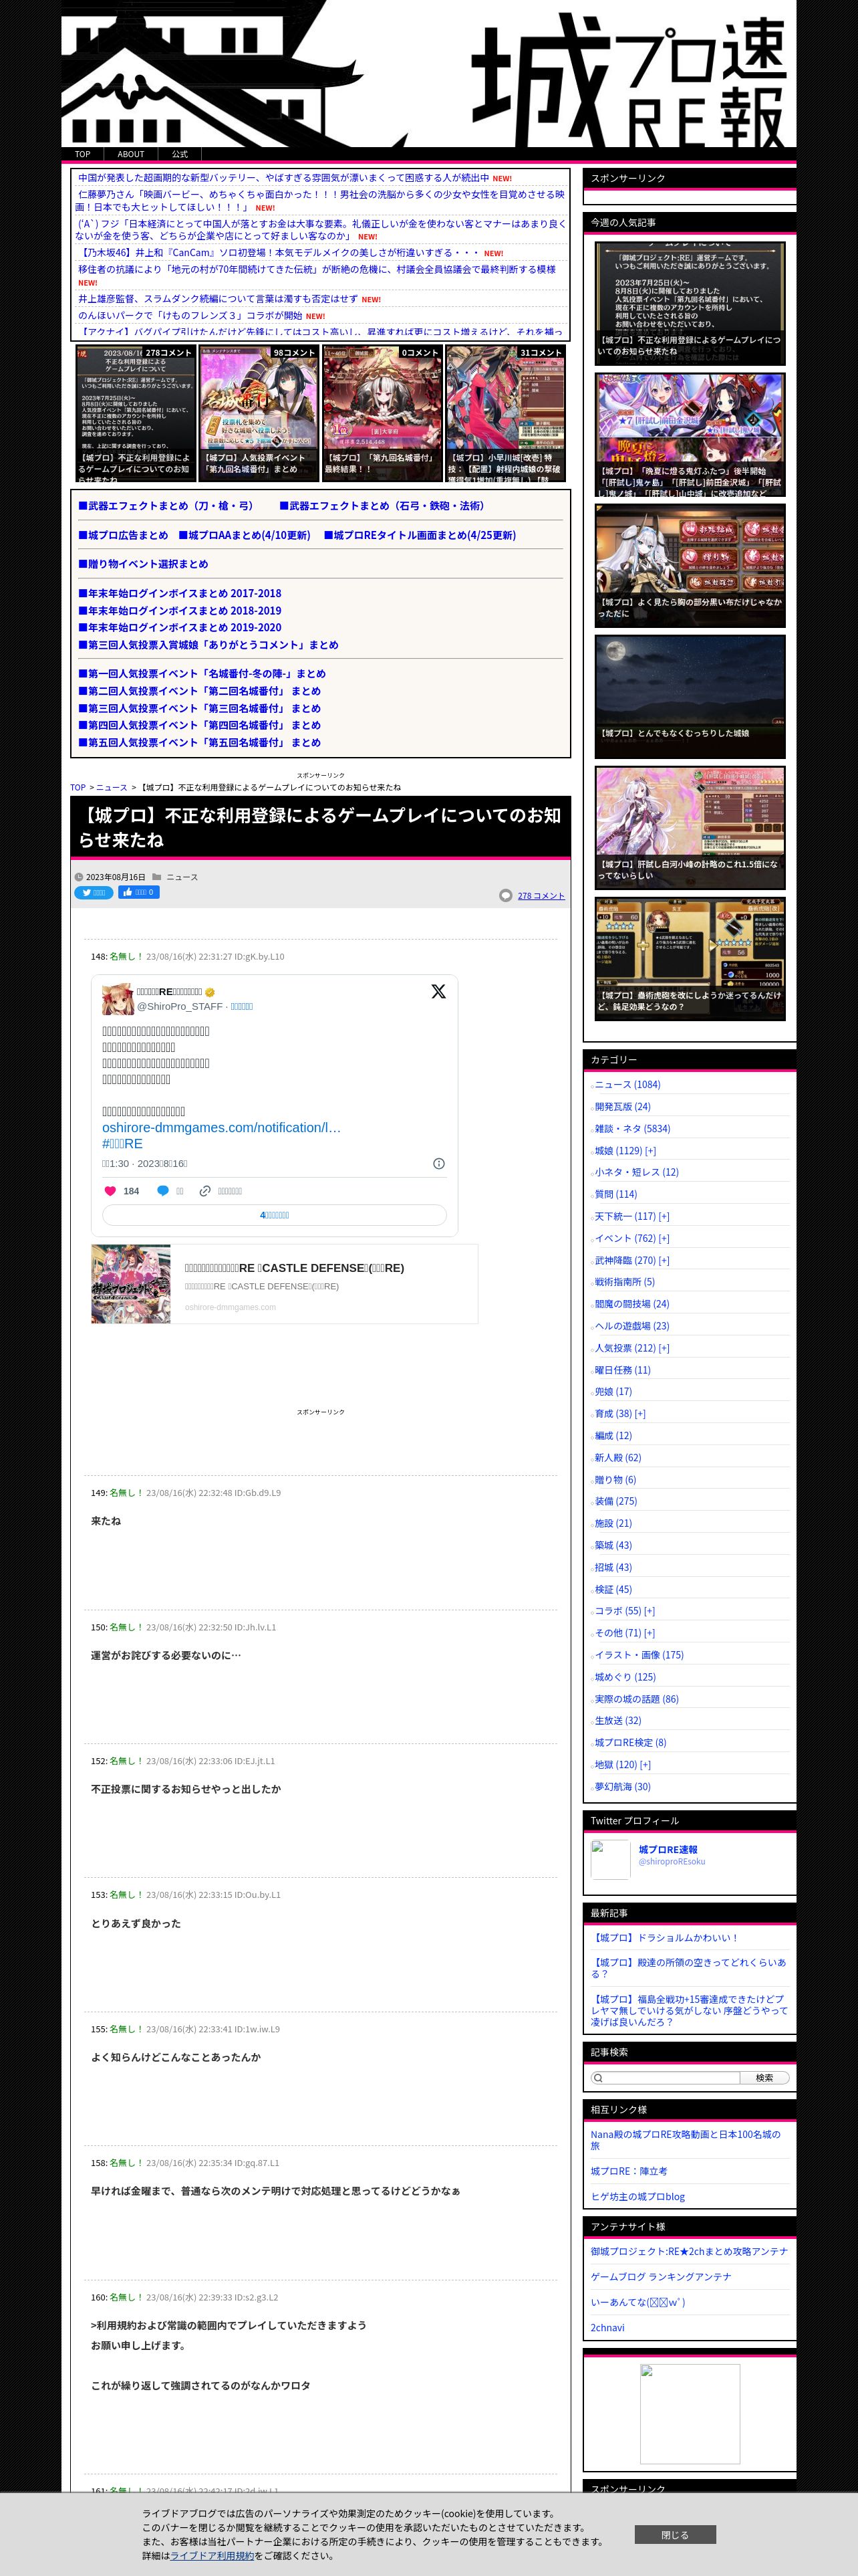
Task: Open oshirore-dmmgames.com link in tweet
Action: tap(221, 1127)
